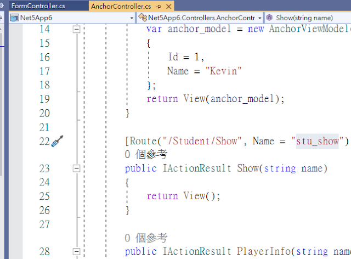Click the Show method name on line 23
The width and height of the screenshot is (351, 259).
(248, 168)
